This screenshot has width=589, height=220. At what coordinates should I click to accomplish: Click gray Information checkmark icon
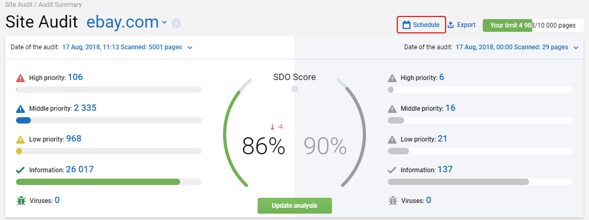392,170
